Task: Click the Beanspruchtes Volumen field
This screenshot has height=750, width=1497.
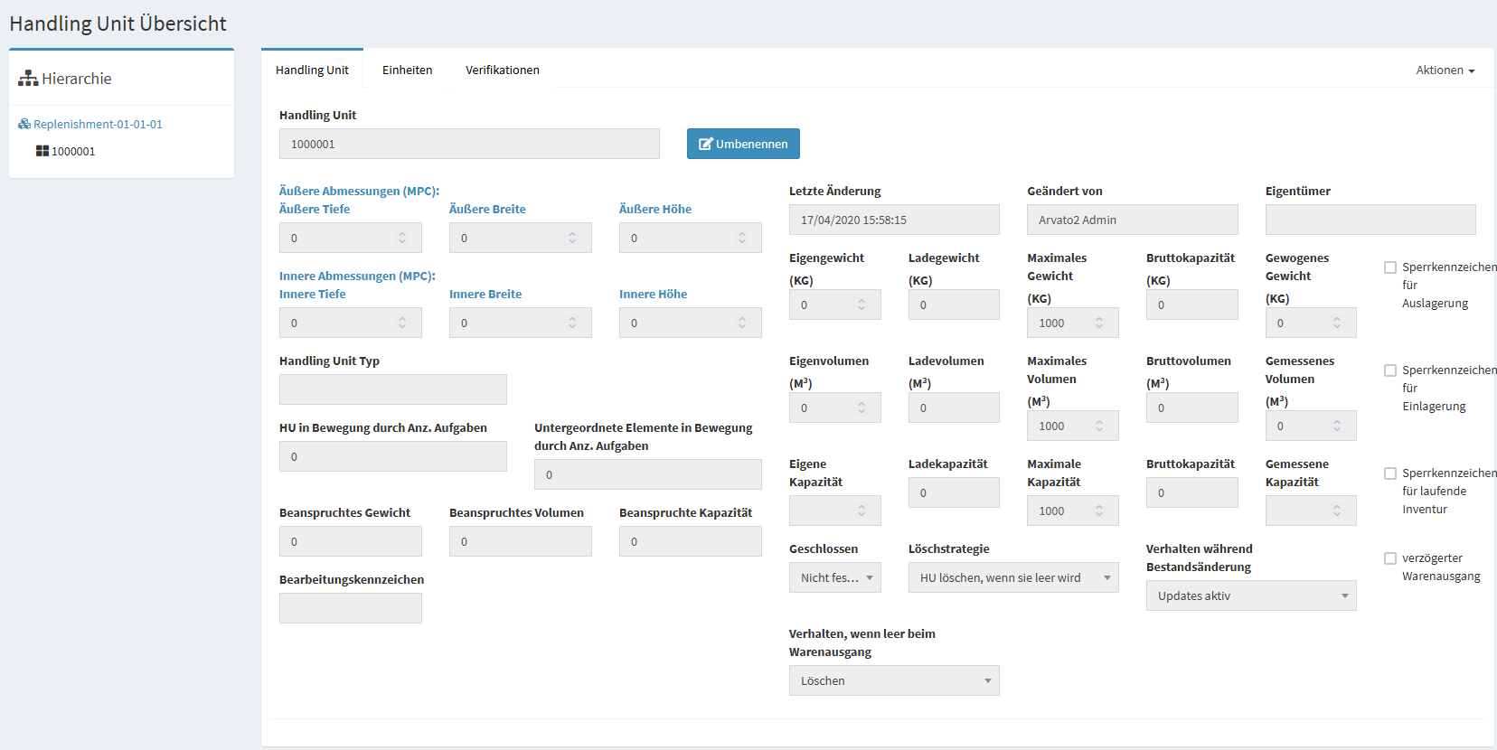Action: (x=521, y=541)
